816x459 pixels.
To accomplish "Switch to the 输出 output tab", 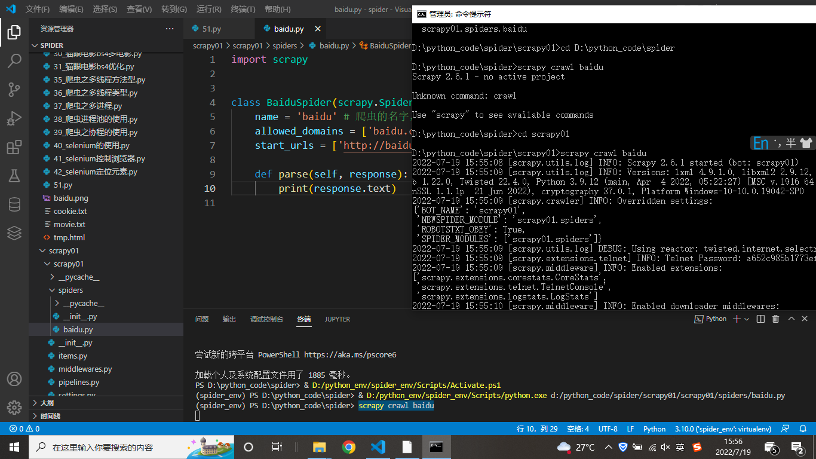I will (229, 319).
